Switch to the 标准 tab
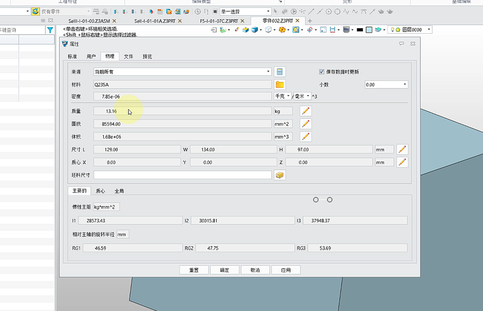Screen dimensions: 483x311 click(72, 56)
